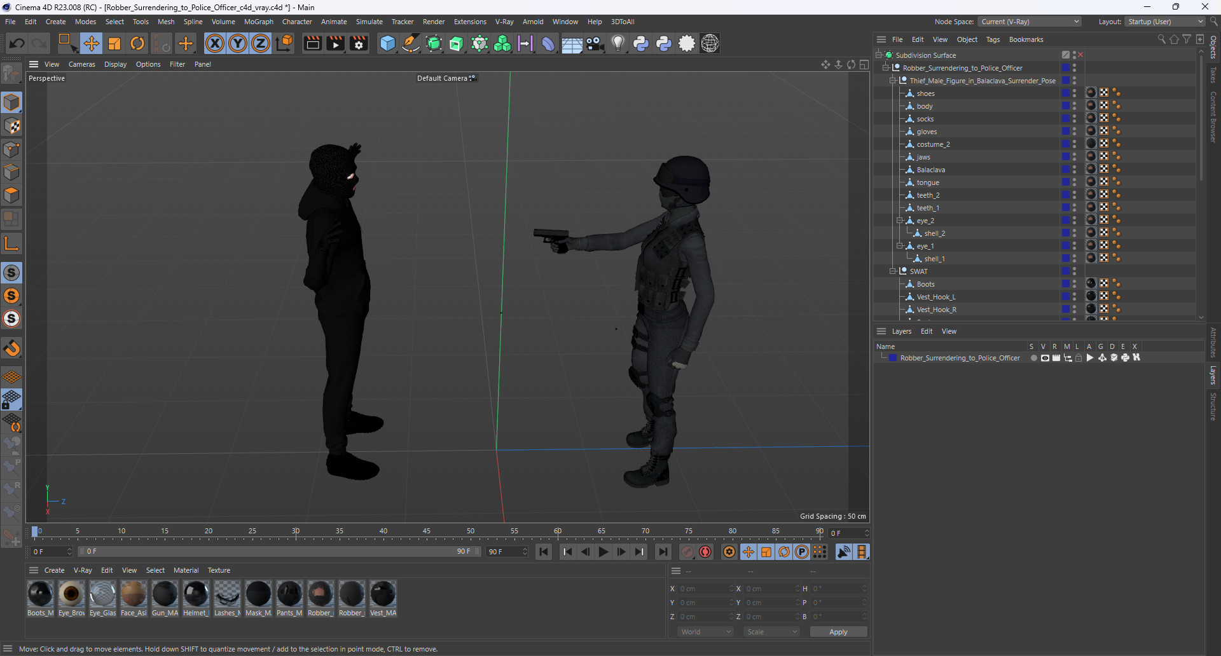Open the Layout Startup dropdown
Viewport: 1221px width, 656px height.
pyautogui.click(x=1165, y=22)
